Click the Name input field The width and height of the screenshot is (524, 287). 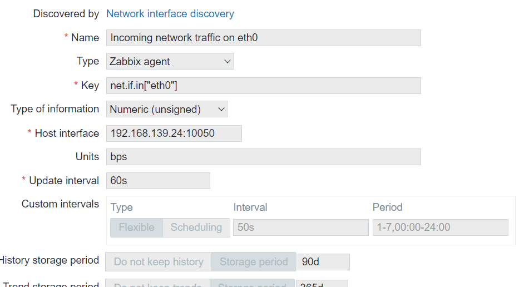point(263,38)
